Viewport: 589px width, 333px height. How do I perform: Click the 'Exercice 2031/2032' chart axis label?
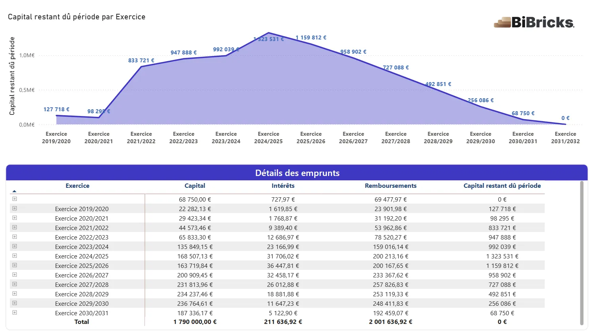565,138
